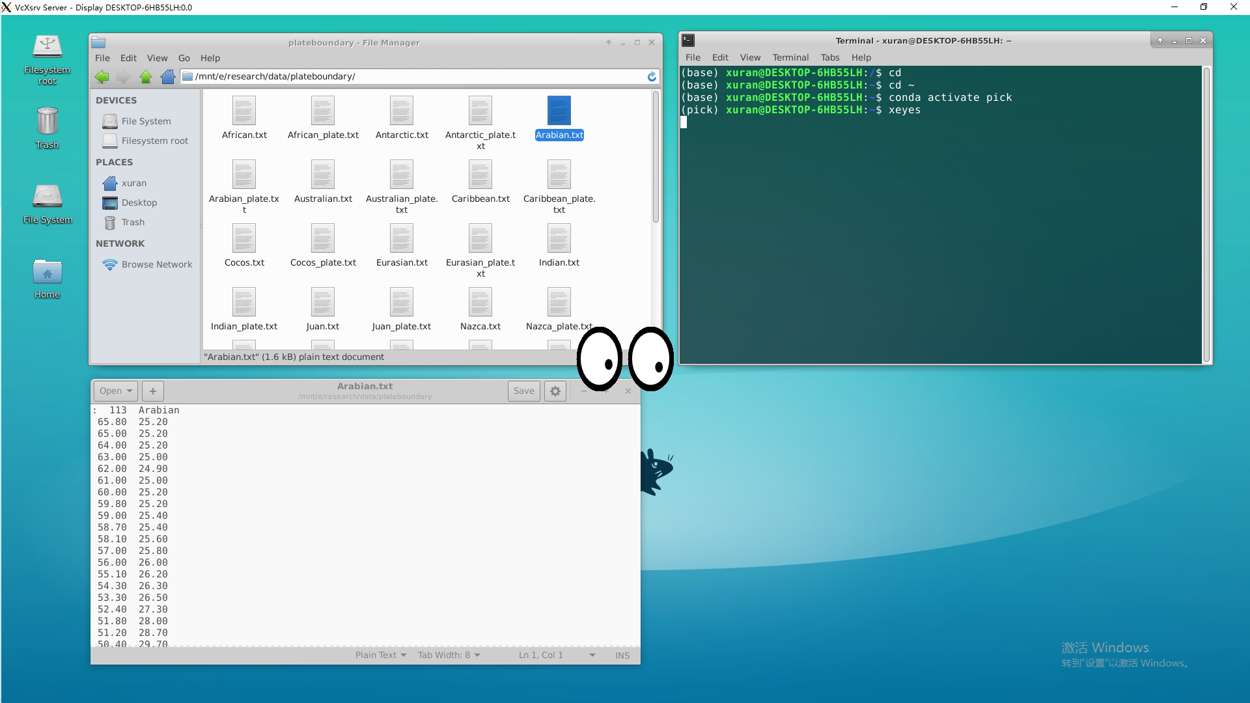The image size is (1250, 703).
Task: Open the terminal View menu
Action: [750, 57]
